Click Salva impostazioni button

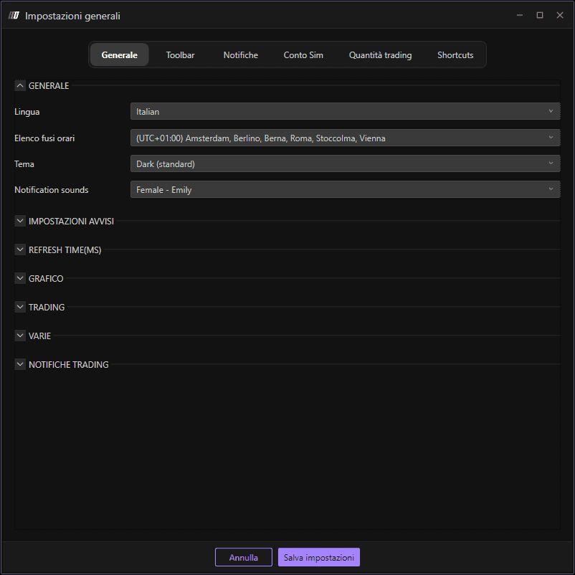tap(318, 557)
